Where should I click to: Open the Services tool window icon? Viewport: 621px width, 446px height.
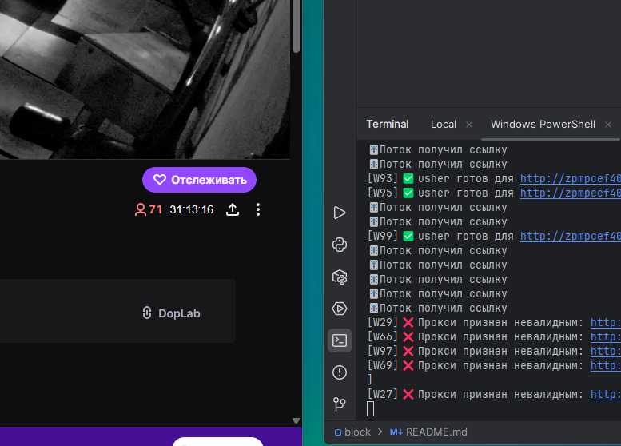point(340,309)
